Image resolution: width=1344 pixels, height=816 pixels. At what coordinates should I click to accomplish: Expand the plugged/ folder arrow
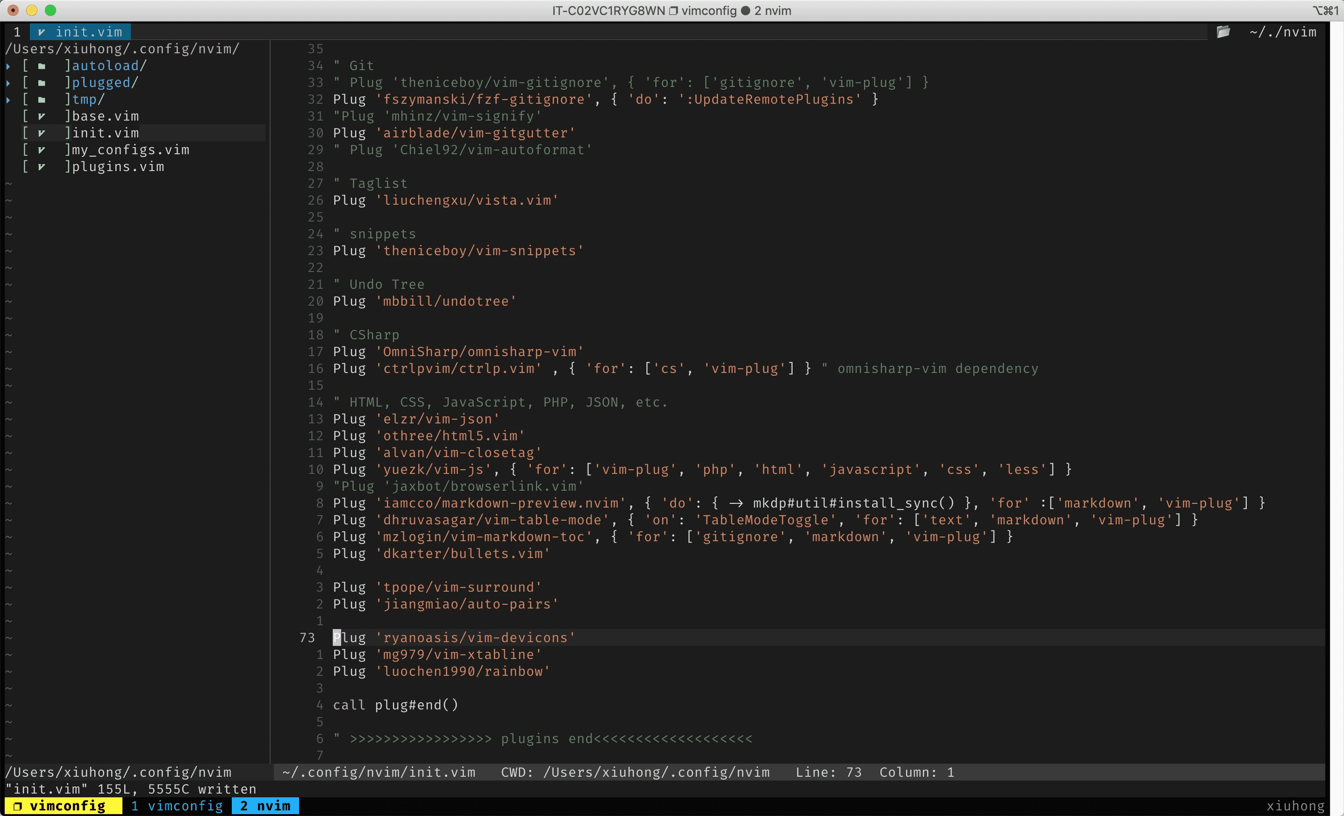8,83
